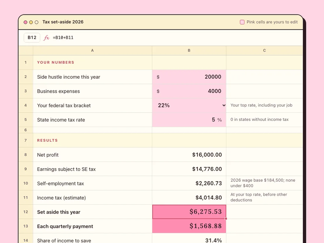324x243 pixels.
Task: Select row 8 header
Action: pos(26,155)
